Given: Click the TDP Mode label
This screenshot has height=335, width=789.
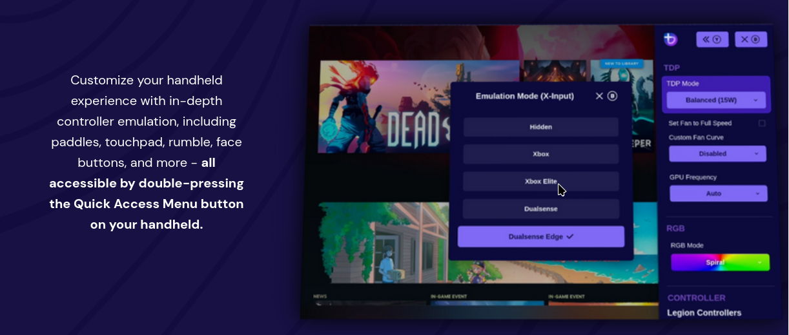Looking at the screenshot, I should click(683, 84).
